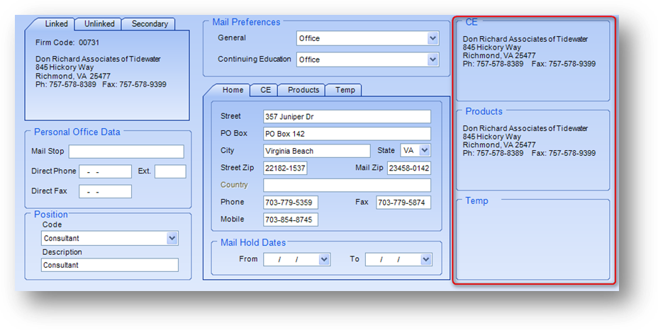Click the PO Box field
Image resolution: width=658 pixels, height=330 pixels.
point(347,134)
